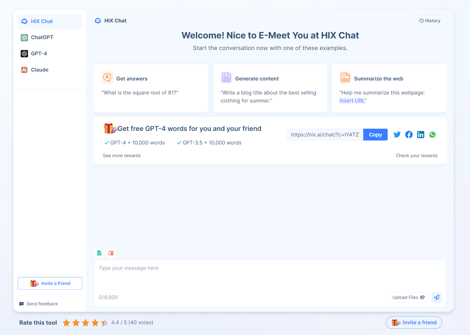This screenshot has width=470, height=335.
Task: Share invite link on Facebook
Action: pos(409,134)
